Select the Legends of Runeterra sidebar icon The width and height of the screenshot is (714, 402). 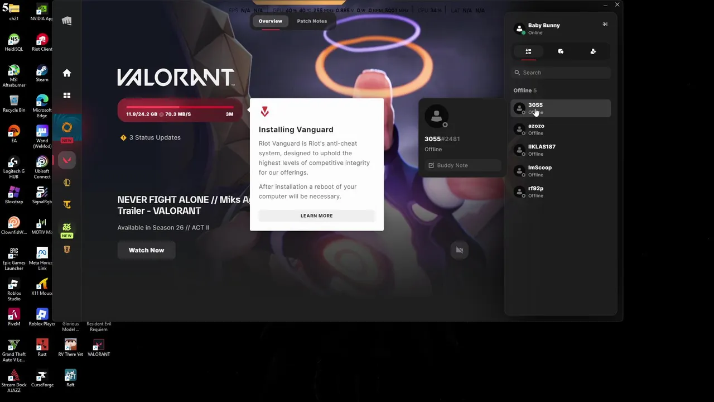click(67, 250)
